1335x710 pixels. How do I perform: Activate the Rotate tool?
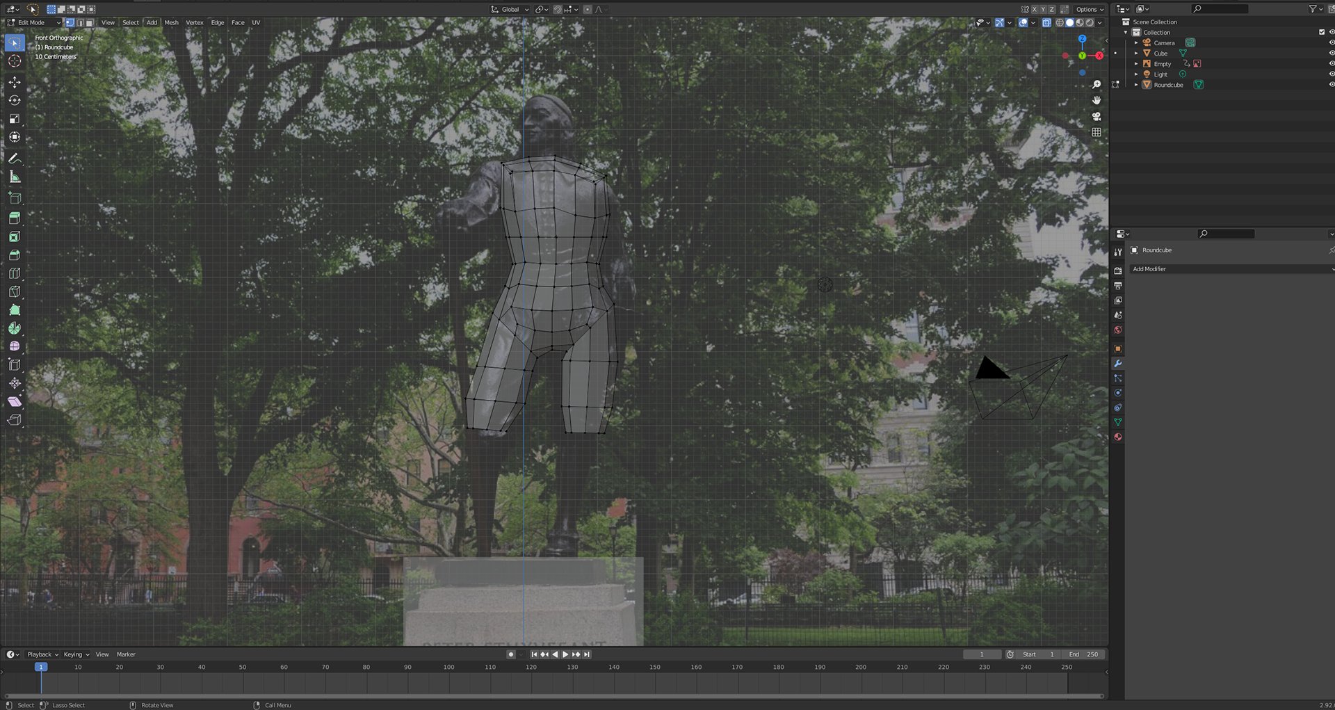15,100
